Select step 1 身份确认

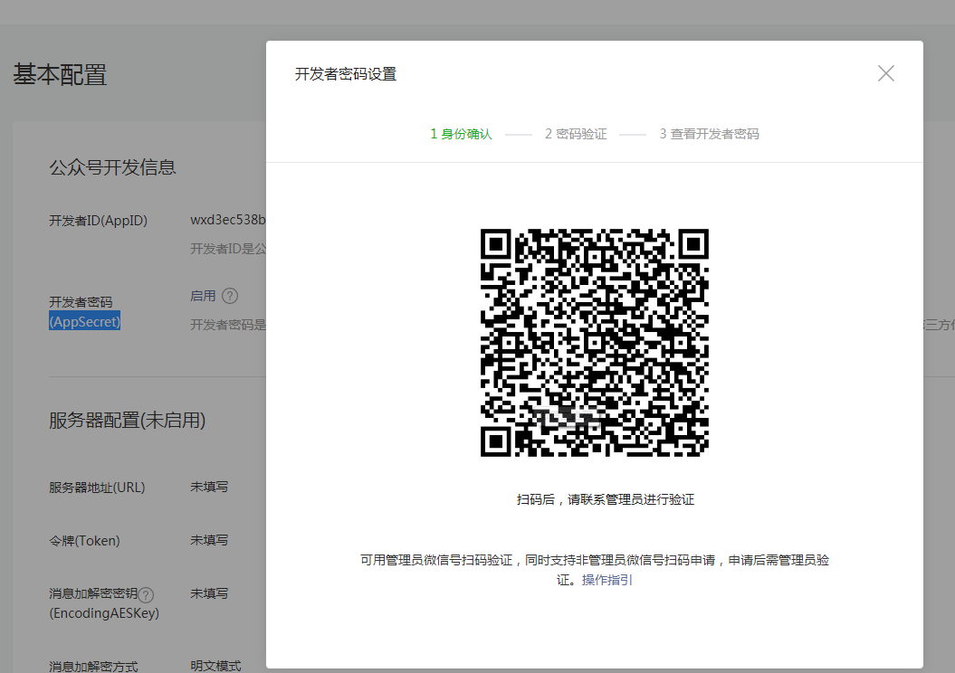(461, 134)
